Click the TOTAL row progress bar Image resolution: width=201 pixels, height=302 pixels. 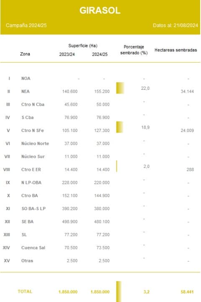coord(119,292)
